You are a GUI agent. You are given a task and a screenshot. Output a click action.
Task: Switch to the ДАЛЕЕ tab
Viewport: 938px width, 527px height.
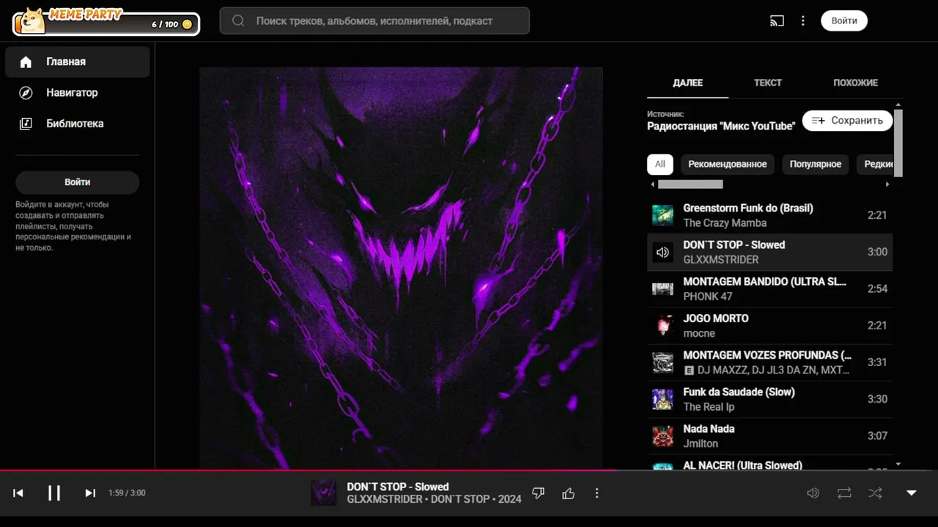pos(687,83)
